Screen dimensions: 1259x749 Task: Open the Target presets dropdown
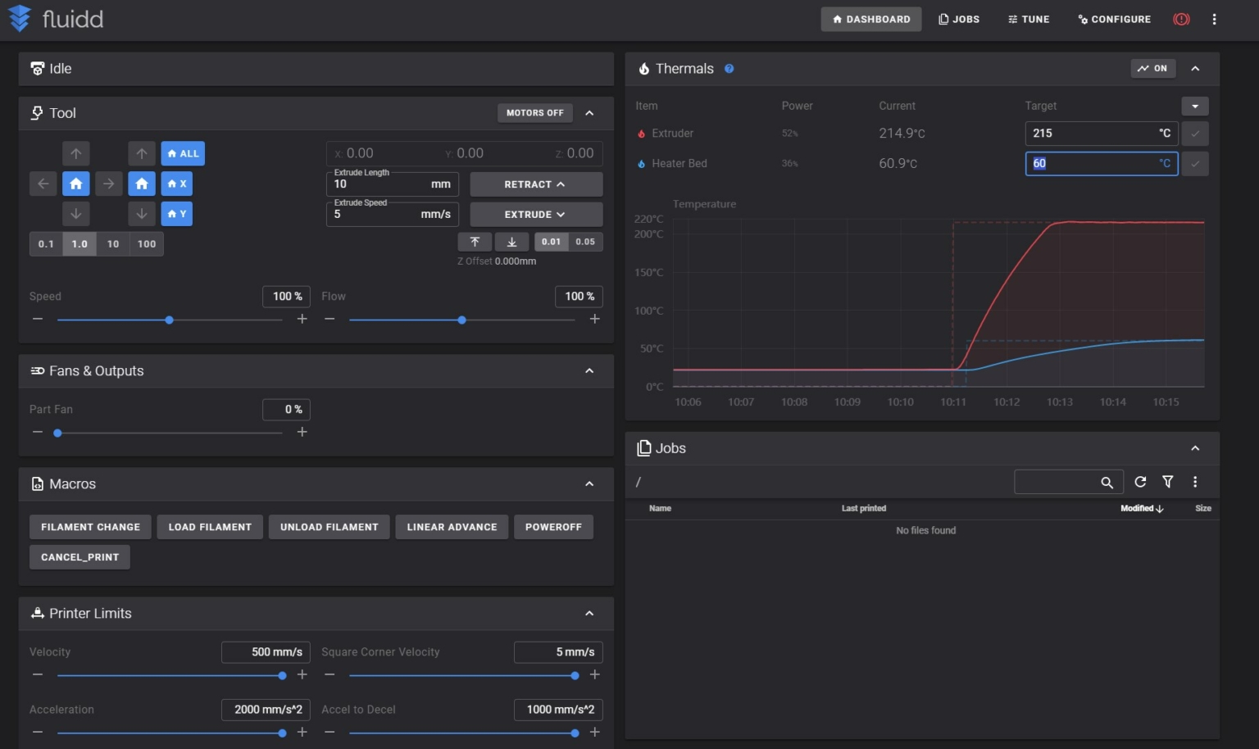tap(1194, 107)
